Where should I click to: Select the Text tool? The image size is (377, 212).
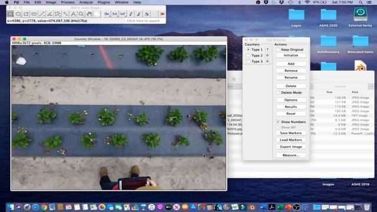click(73, 14)
